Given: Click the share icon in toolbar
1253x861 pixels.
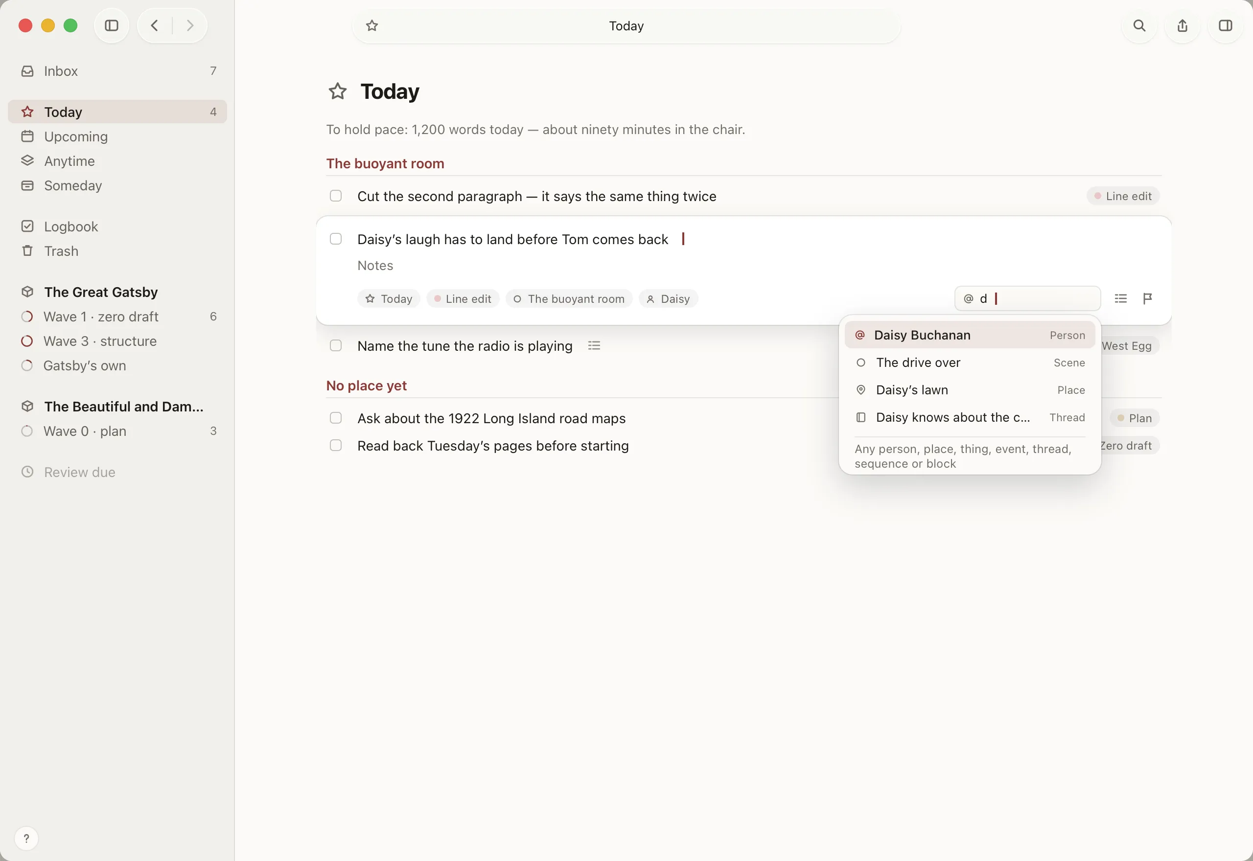Looking at the screenshot, I should tap(1183, 25).
